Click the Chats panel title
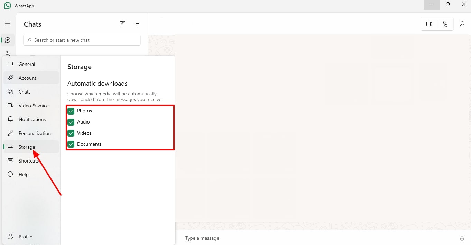This screenshot has width=471, height=245. [x=33, y=24]
